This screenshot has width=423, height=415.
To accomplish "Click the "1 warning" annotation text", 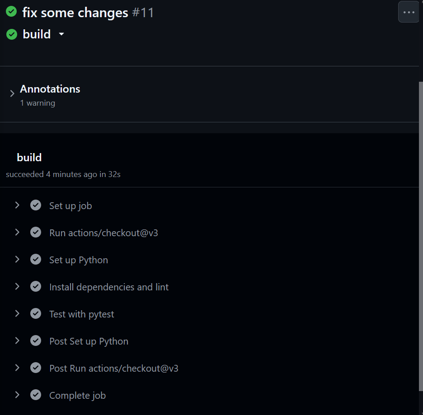I will tap(38, 103).
